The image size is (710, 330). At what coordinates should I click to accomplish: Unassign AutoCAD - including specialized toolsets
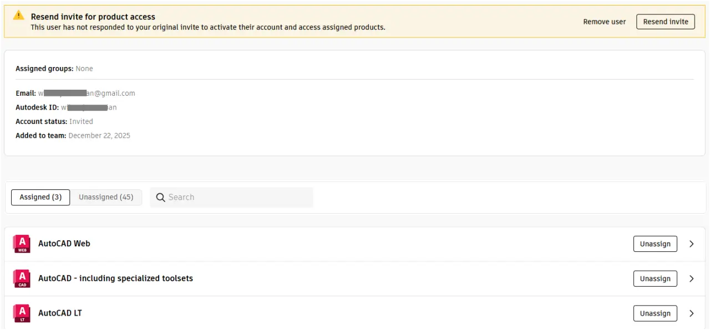[655, 279]
